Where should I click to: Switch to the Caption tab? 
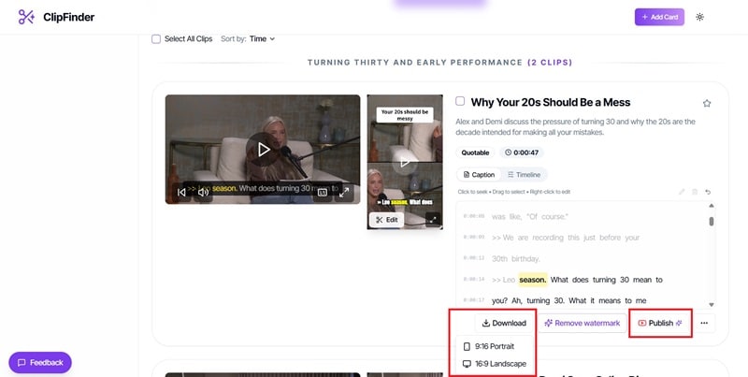[479, 175]
